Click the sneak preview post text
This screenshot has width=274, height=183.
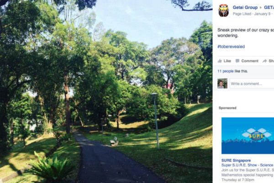pyautogui.click(x=246, y=33)
